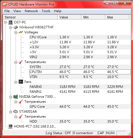Viewport: 133px width, 138px height.
Task: Click the Min column header
Action: [93, 17]
